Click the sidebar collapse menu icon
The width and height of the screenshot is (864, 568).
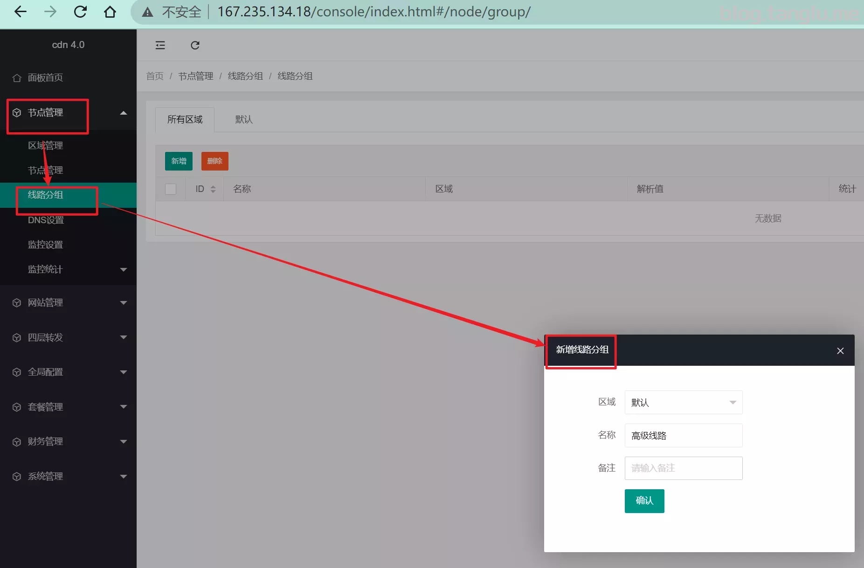coord(160,45)
